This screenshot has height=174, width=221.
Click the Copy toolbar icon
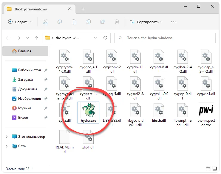pos(60,22)
